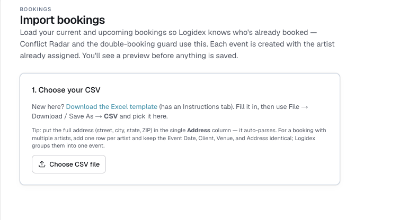Open the Choose CSV file picker
The width and height of the screenshot is (399, 220).
pyautogui.click(x=69, y=164)
